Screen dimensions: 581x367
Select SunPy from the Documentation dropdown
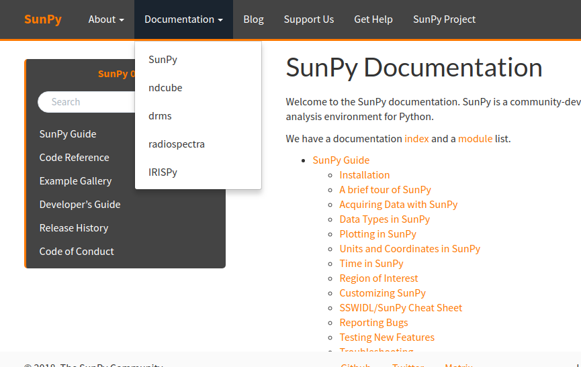[163, 60]
